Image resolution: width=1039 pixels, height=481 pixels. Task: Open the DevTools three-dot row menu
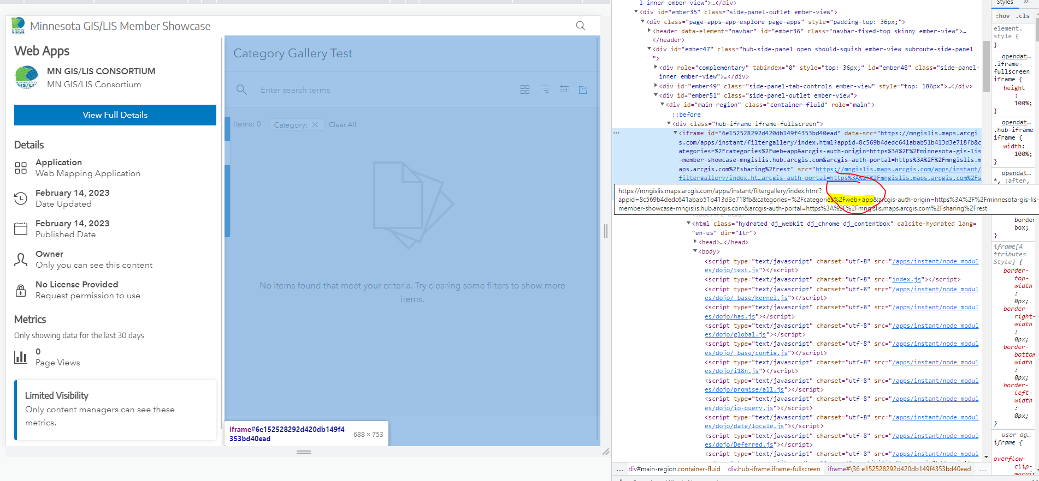(616, 133)
